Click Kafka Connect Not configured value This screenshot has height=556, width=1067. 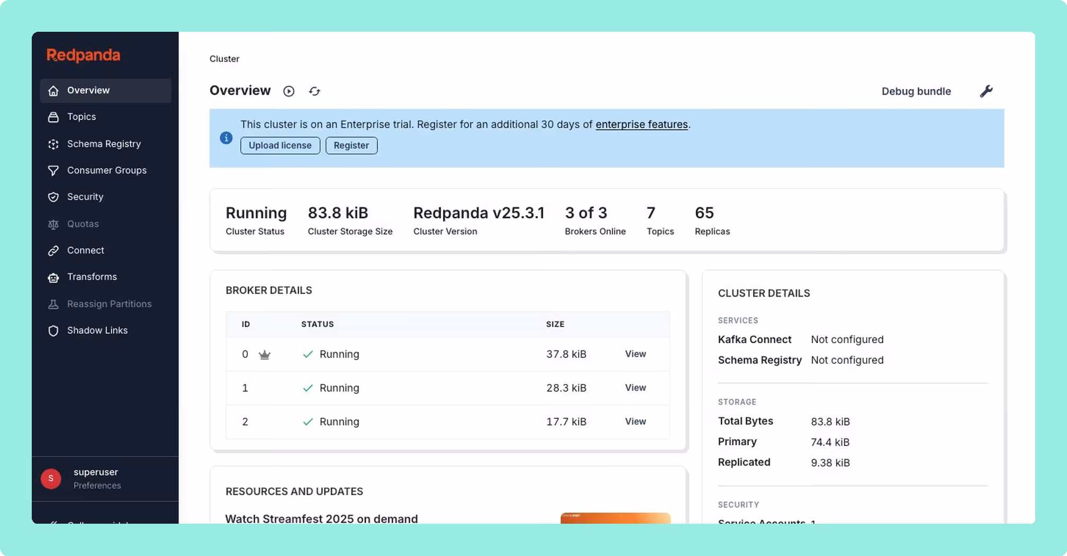click(847, 339)
